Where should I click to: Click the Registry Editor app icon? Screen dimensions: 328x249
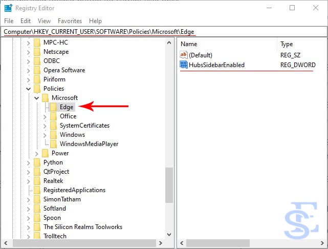click(x=8, y=8)
